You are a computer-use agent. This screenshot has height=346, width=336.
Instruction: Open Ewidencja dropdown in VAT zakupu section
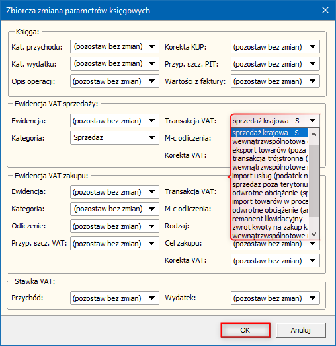click(x=114, y=191)
